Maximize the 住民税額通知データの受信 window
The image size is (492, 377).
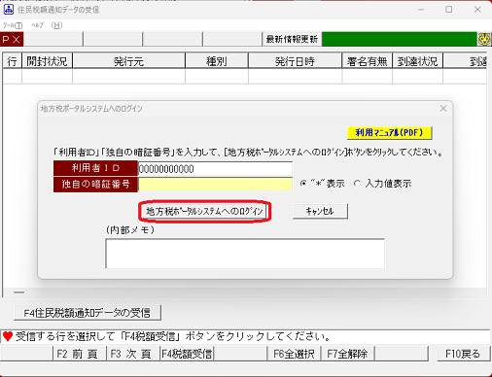(449, 10)
